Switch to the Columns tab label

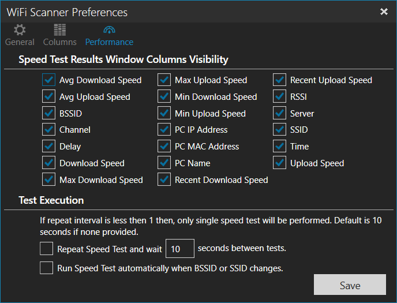click(60, 42)
